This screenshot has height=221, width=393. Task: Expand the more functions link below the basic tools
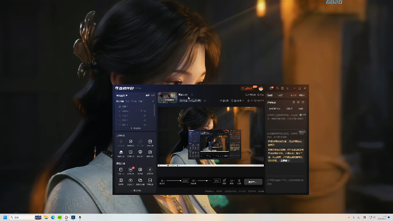point(136,191)
